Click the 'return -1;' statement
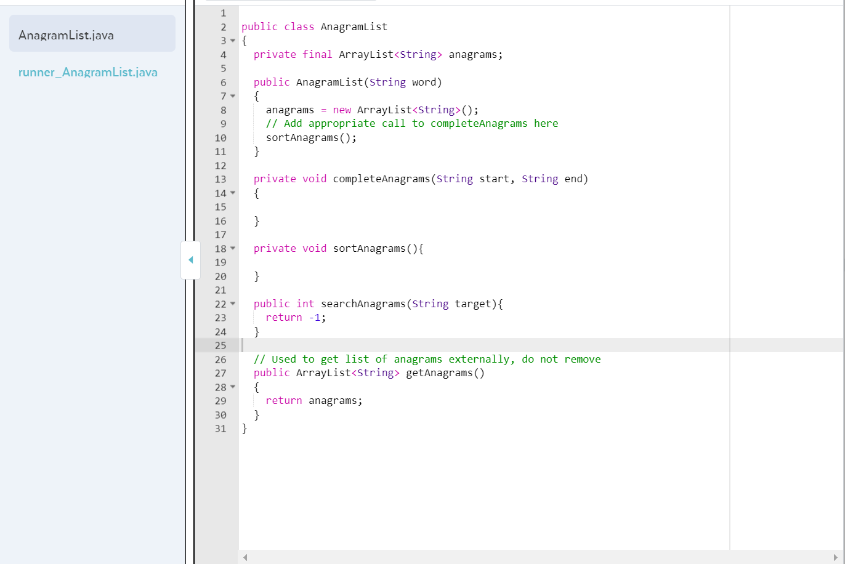This screenshot has width=845, height=564. [296, 318]
